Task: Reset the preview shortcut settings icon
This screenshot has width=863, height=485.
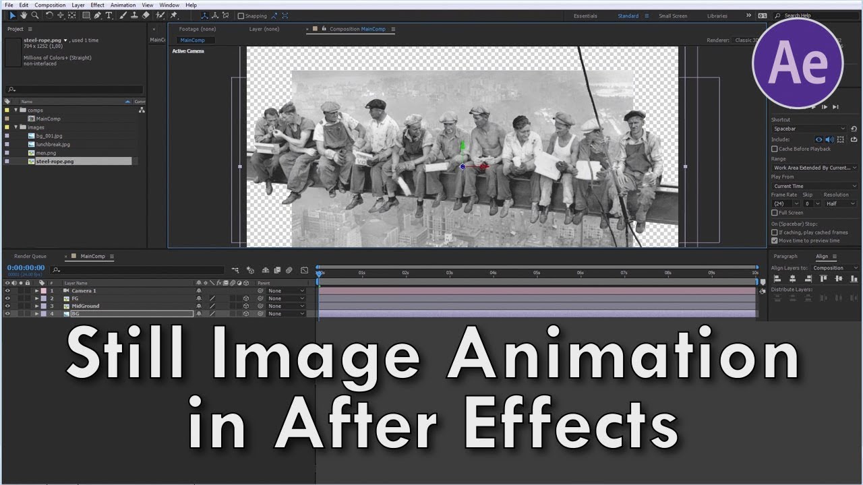Action: click(x=854, y=129)
